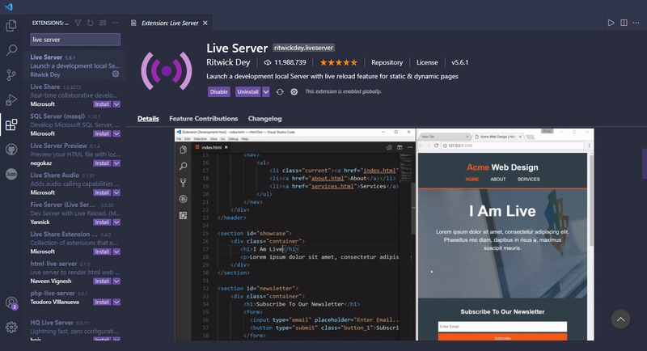Install the SQL Server (mssql) extension

tap(102, 133)
